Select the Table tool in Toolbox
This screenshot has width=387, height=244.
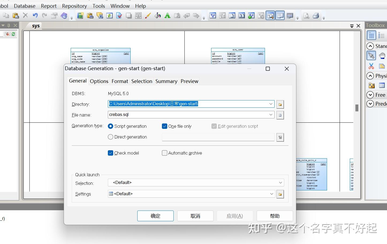tap(382, 85)
